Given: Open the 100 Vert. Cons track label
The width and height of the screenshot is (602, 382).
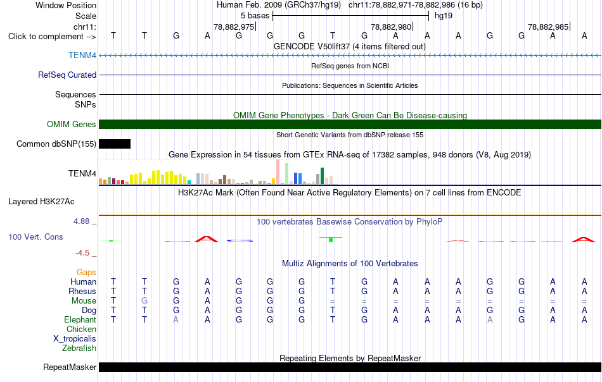Looking at the screenshot, I should pyautogui.click(x=35, y=237).
